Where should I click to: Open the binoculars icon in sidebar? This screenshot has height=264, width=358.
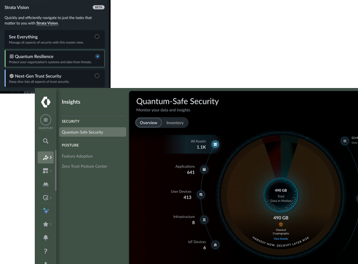[x=46, y=184]
